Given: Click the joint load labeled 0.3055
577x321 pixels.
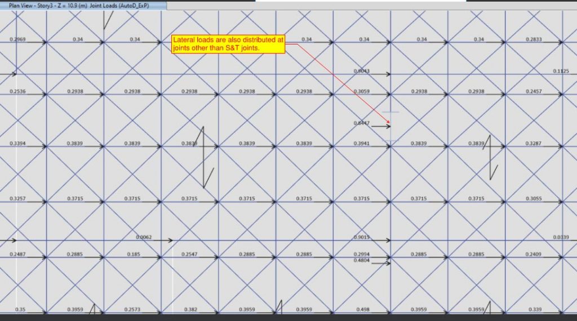Looking at the screenshot, I should click(x=534, y=199).
